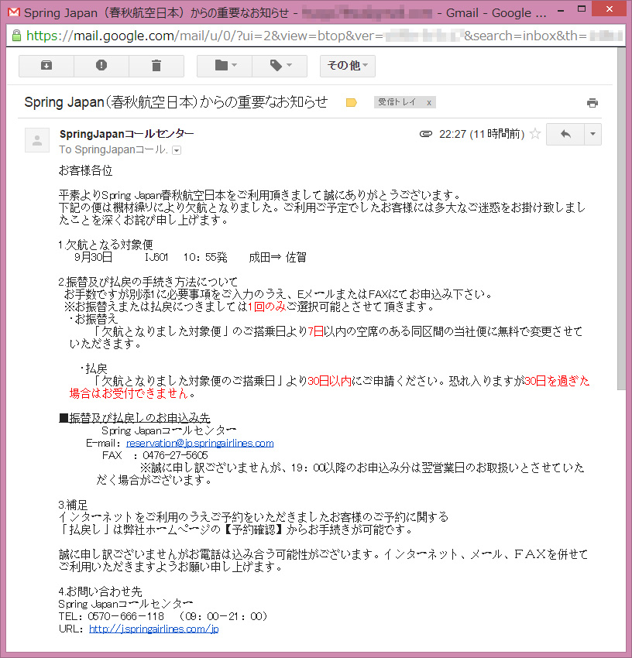Click the timestamp 22:27 (11 時間前)

(x=482, y=134)
